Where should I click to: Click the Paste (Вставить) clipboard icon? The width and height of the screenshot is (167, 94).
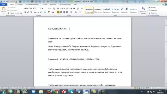3,9
